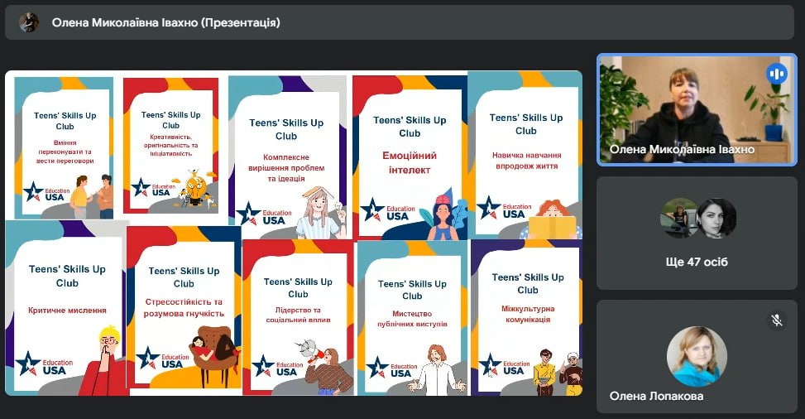
Task: Click the "Олена Миколаївна Івахно (Презентація)" title
Action: tap(165, 22)
